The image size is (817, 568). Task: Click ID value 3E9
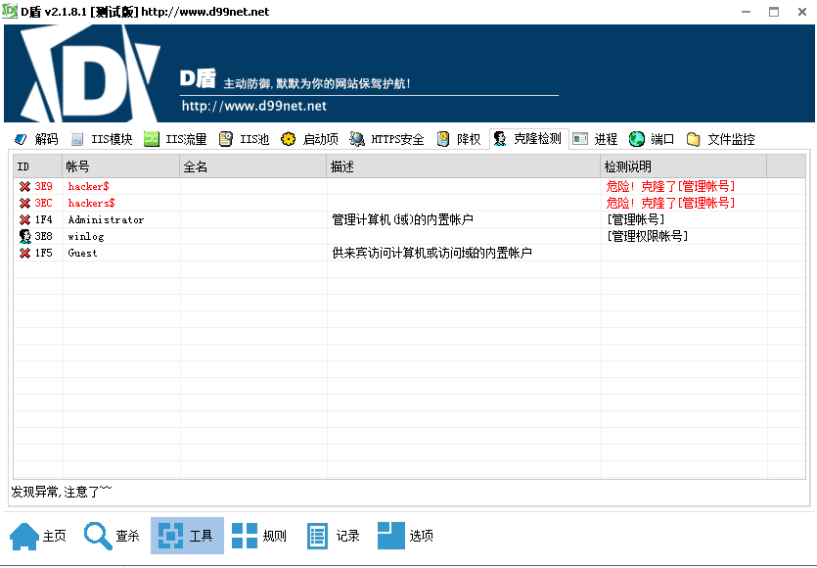point(44,186)
